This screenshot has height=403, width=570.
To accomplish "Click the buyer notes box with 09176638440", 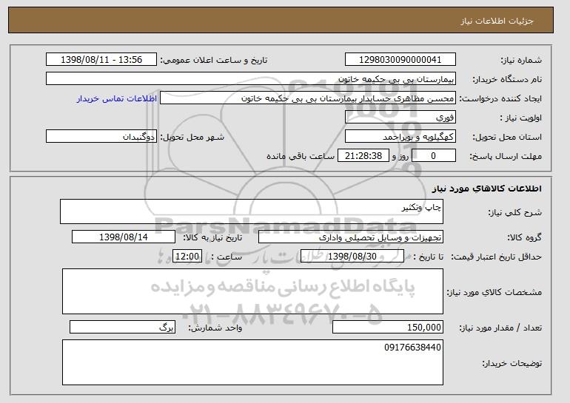I will tap(252, 362).
